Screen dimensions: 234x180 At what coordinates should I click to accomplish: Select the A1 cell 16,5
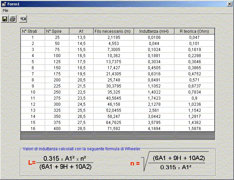pos(81,56)
